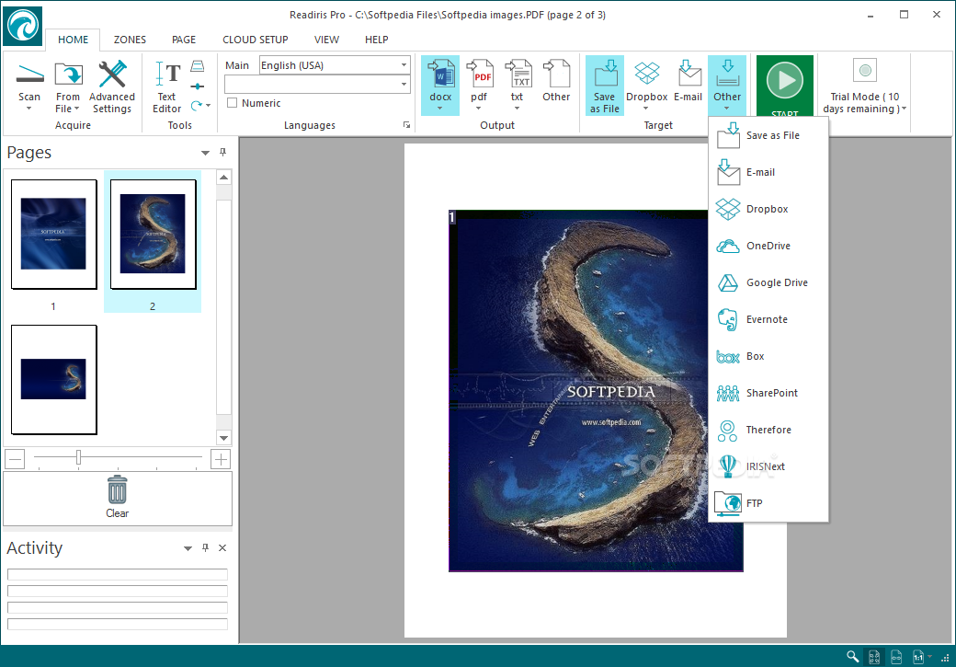956x667 pixels.
Task: Launch the Text Editor tool
Action: (x=166, y=87)
